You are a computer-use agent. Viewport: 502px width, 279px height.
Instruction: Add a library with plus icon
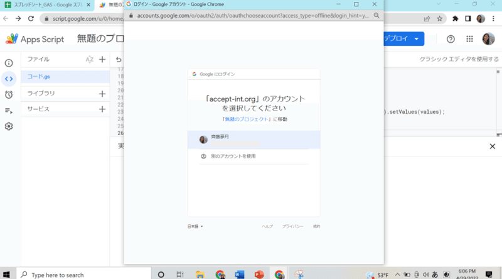pos(102,94)
